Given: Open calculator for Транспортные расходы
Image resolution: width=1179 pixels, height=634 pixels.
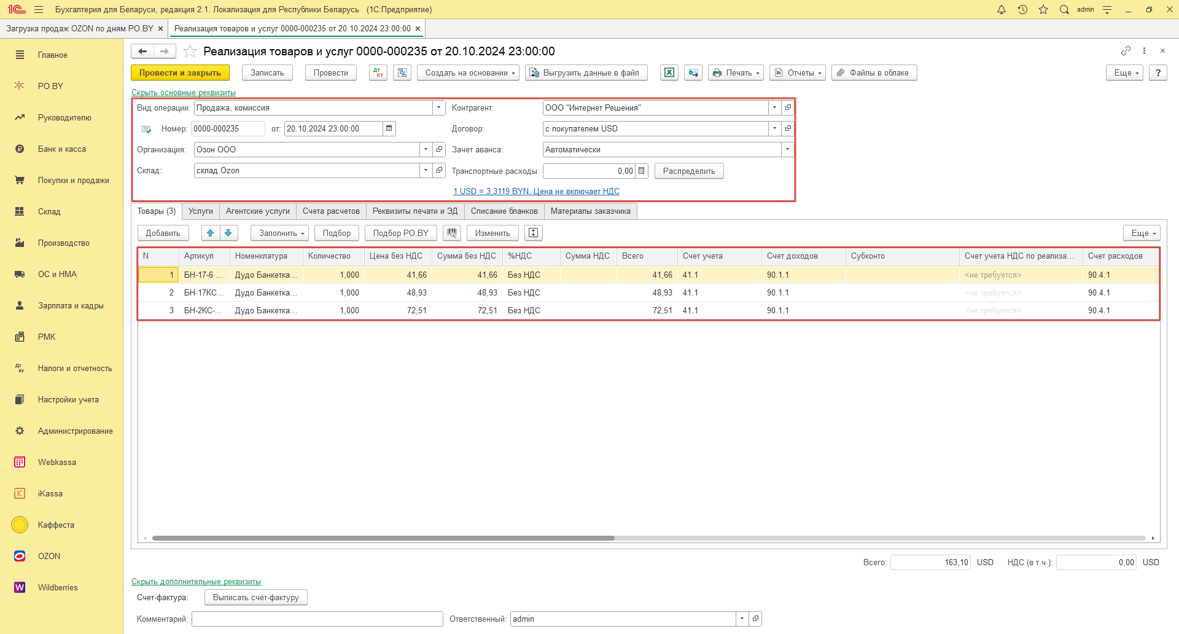Looking at the screenshot, I should coord(642,171).
